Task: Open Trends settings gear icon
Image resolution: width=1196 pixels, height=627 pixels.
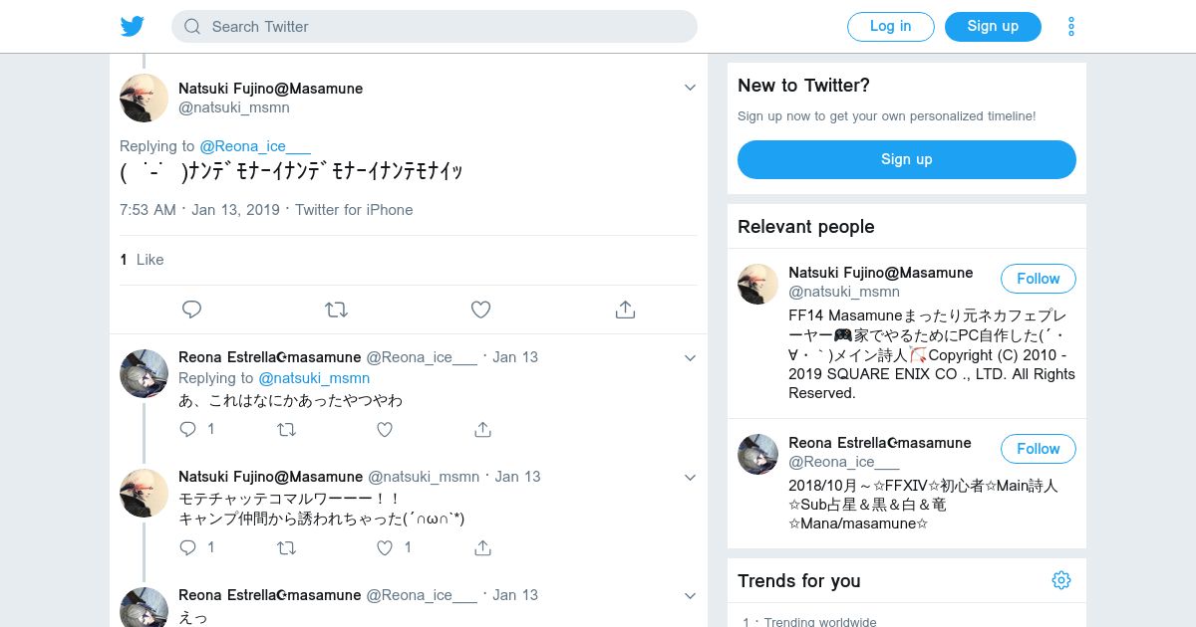Action: click(x=1061, y=580)
